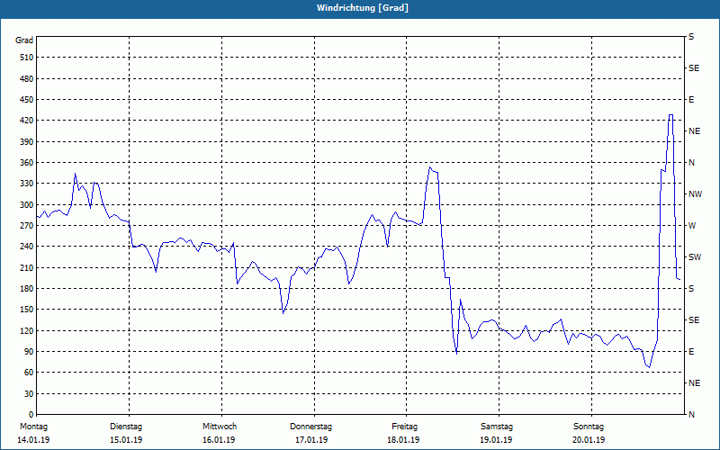This screenshot has height=450, width=720.
Task: Click the date 16.01.19
Action: [219, 440]
